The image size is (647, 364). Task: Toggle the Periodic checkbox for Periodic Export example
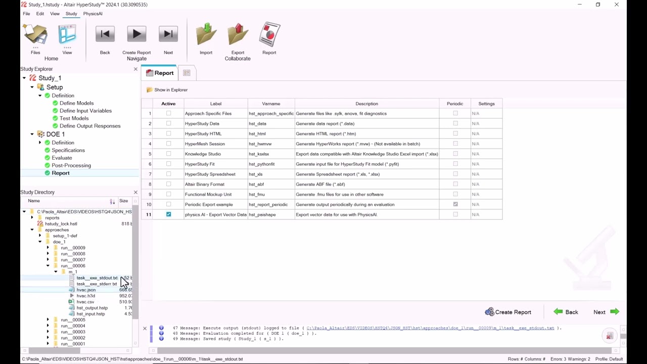pos(455,204)
